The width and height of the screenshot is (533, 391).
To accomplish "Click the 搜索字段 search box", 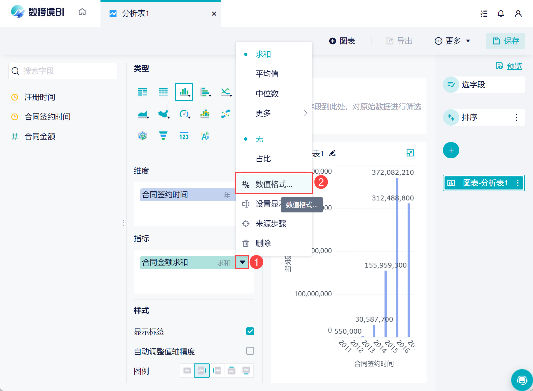I will [63, 71].
